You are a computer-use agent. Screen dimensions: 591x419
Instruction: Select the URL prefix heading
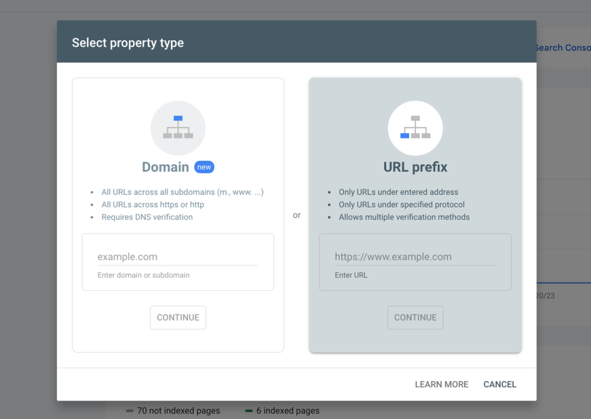pyautogui.click(x=415, y=167)
